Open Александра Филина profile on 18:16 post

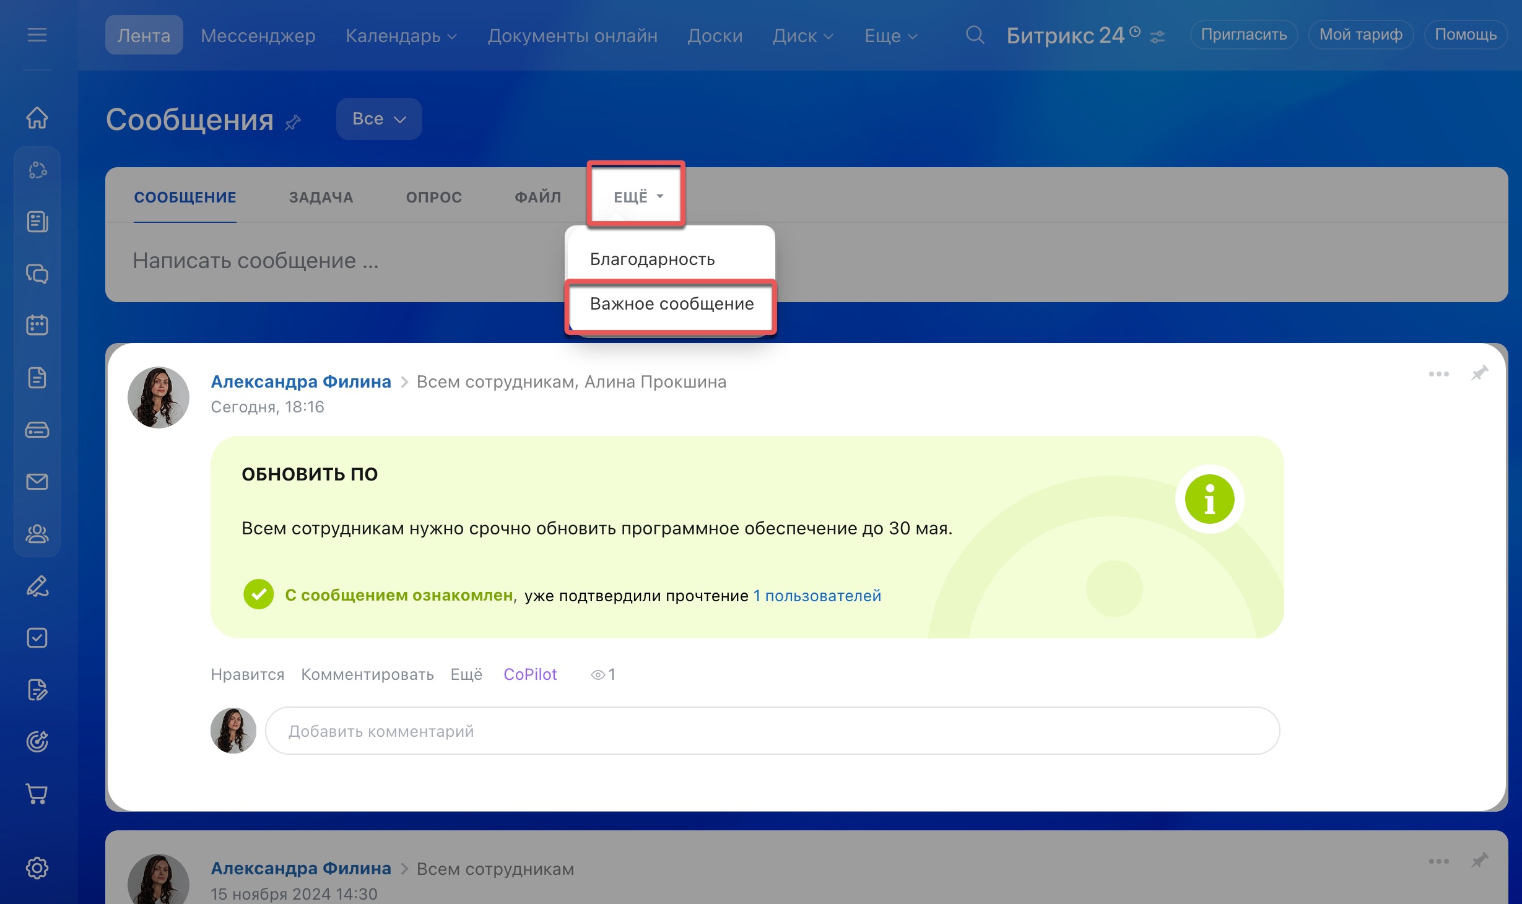point(301,381)
